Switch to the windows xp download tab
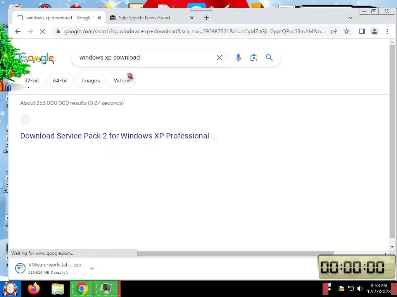Screen dimensions: 397x297 [59, 18]
